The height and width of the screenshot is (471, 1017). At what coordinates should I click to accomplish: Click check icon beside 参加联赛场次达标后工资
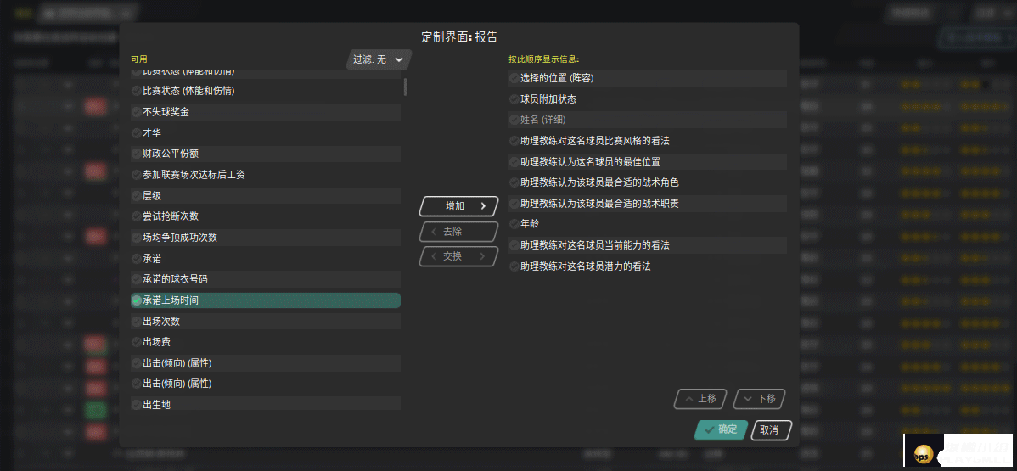136,175
